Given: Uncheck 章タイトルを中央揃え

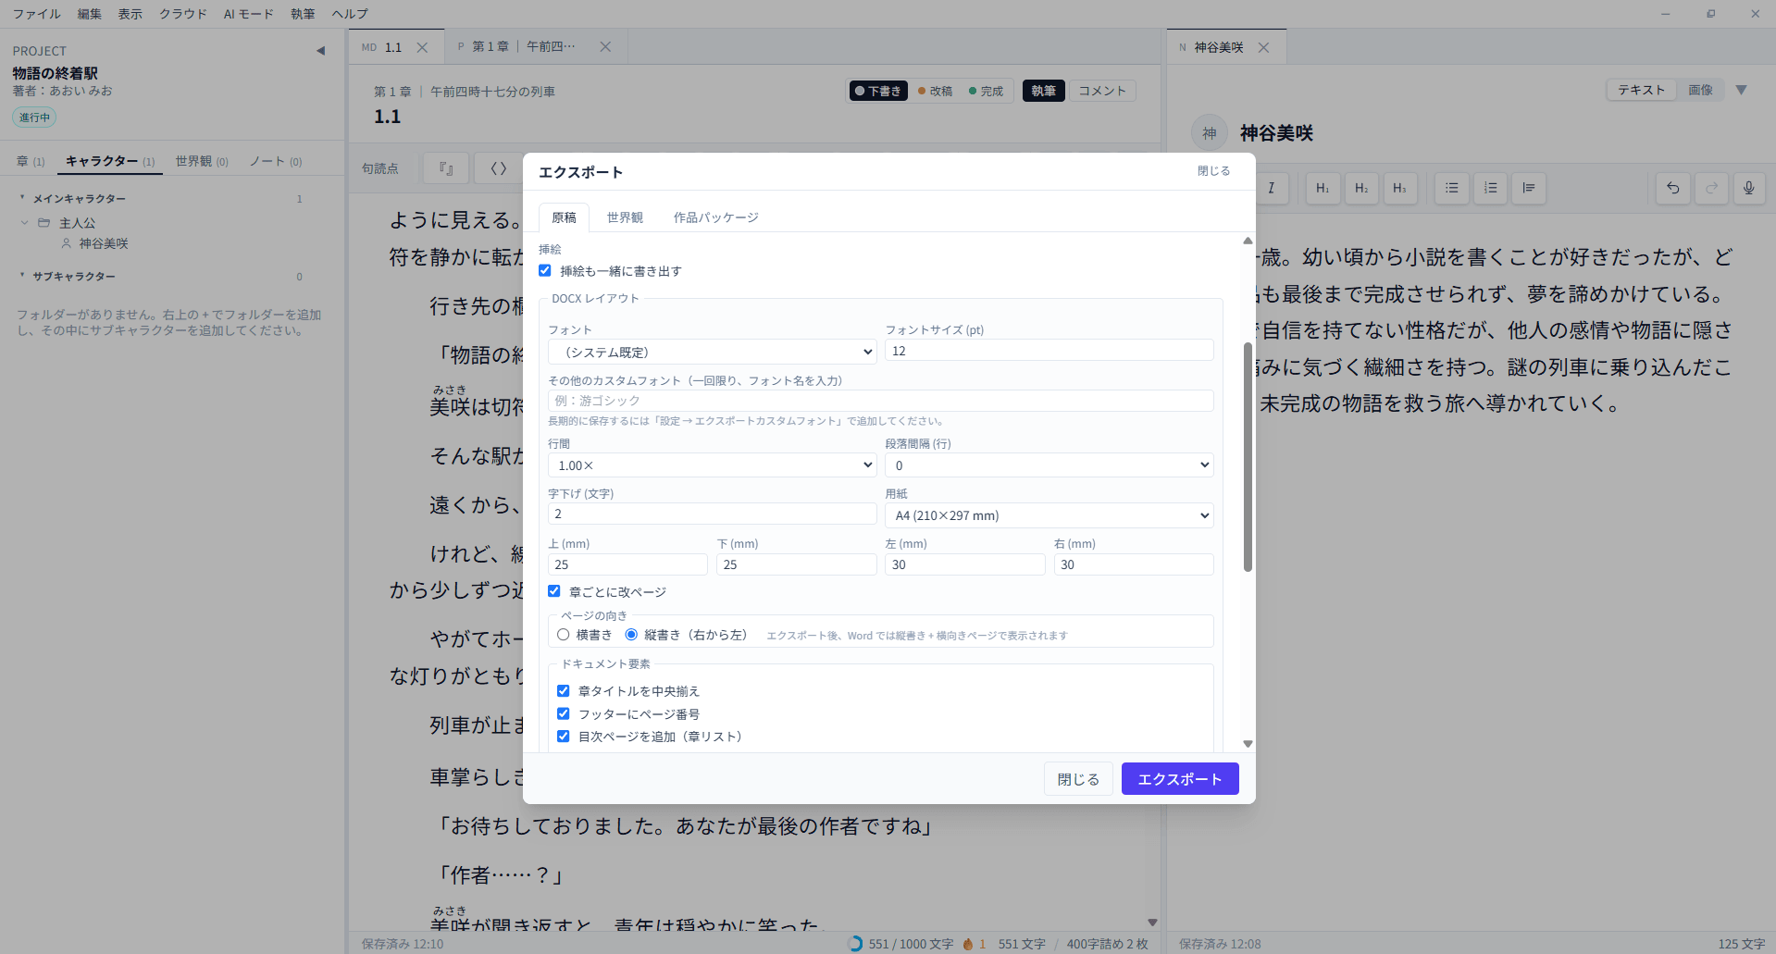Looking at the screenshot, I should [x=563, y=691].
